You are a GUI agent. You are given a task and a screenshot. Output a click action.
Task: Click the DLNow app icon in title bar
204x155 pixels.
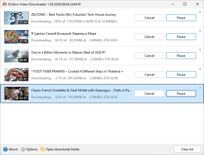(5, 4)
